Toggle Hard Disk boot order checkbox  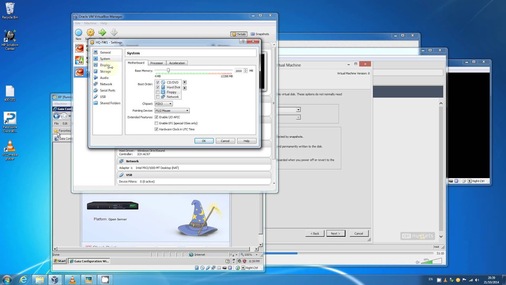[158, 87]
